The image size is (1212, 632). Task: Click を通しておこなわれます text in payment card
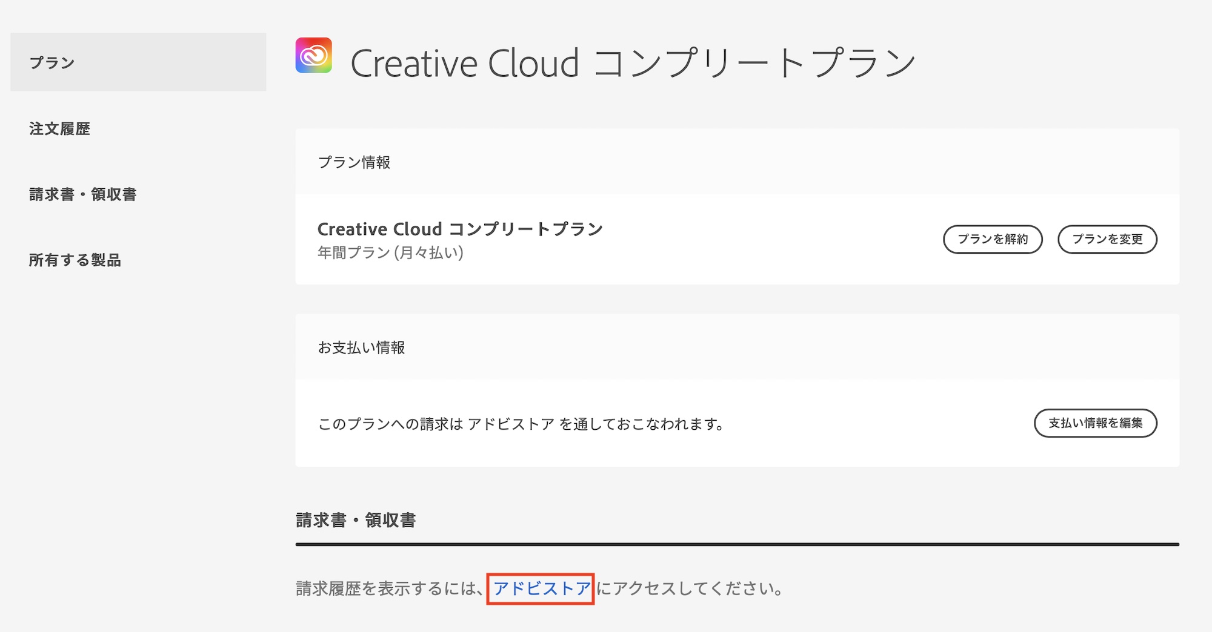click(x=641, y=424)
